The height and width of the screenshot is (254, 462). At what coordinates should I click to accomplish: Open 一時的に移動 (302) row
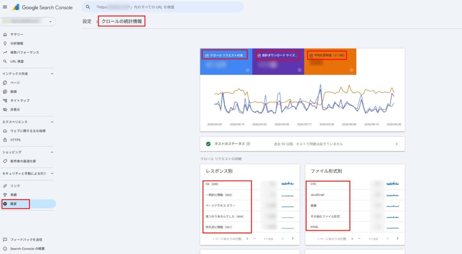tap(250, 195)
